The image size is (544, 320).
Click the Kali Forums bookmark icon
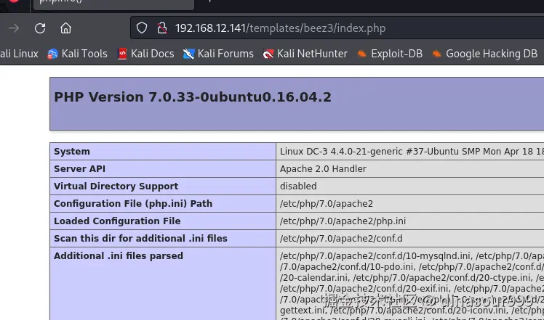188,54
